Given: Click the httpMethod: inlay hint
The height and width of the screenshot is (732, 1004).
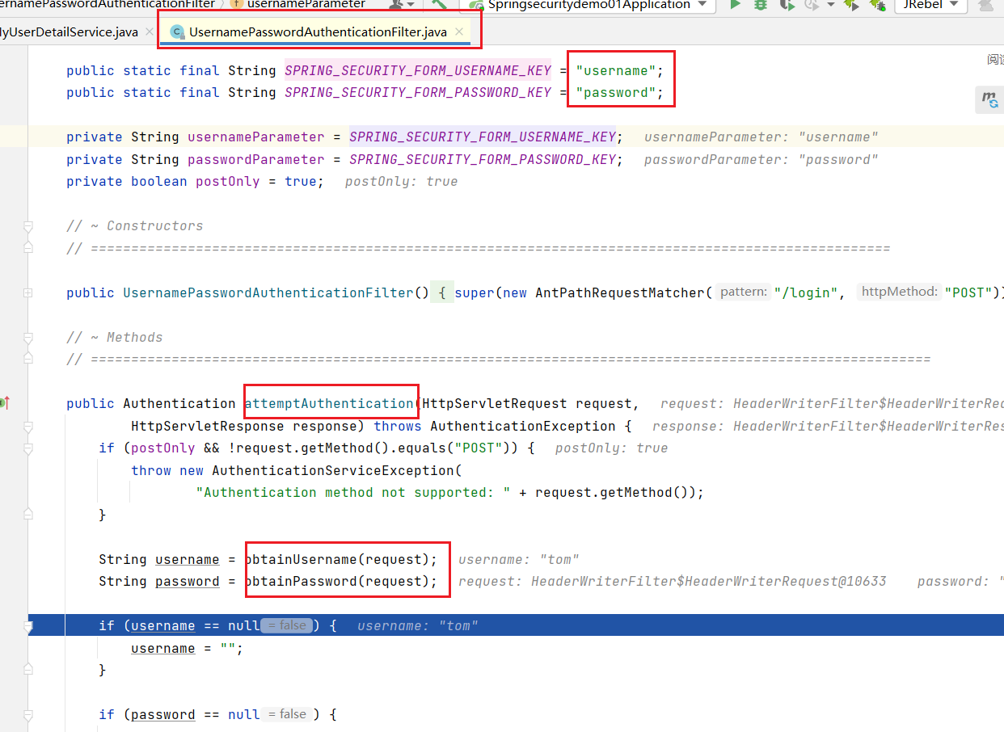Looking at the screenshot, I should coord(900,292).
